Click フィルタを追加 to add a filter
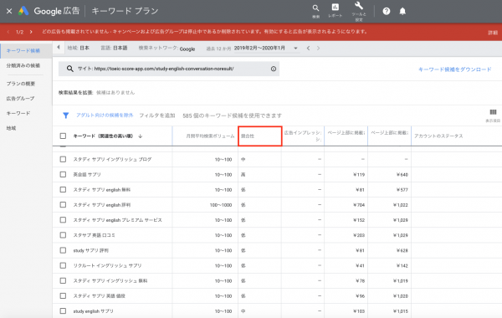Screen dimensions: 502x318 (157, 115)
